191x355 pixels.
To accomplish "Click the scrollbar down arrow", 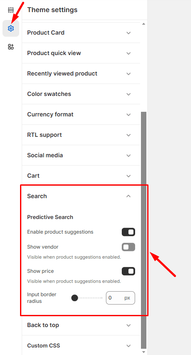I will pyautogui.click(x=143, y=352).
